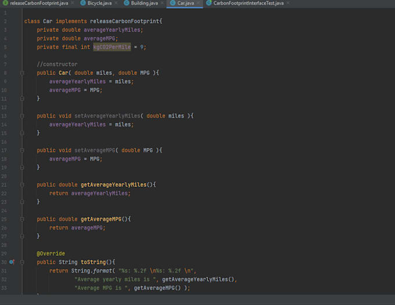Collapse the setAverageYearlyMiles method

tap(22, 116)
